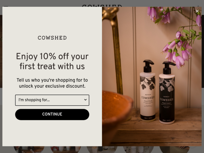Click the brass tap in promo image

click(115, 39)
